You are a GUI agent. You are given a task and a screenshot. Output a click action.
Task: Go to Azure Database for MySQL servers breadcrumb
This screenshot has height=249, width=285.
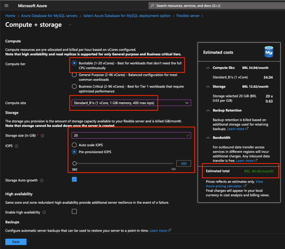pos(49,16)
